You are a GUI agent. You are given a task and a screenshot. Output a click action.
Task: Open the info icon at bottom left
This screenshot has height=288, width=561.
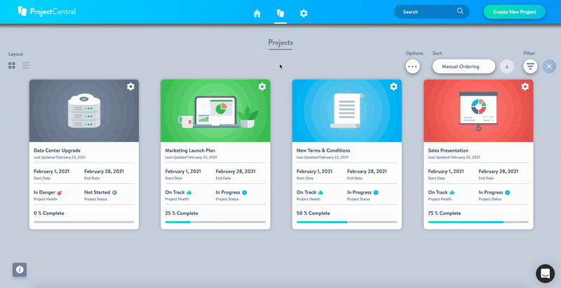point(20,270)
